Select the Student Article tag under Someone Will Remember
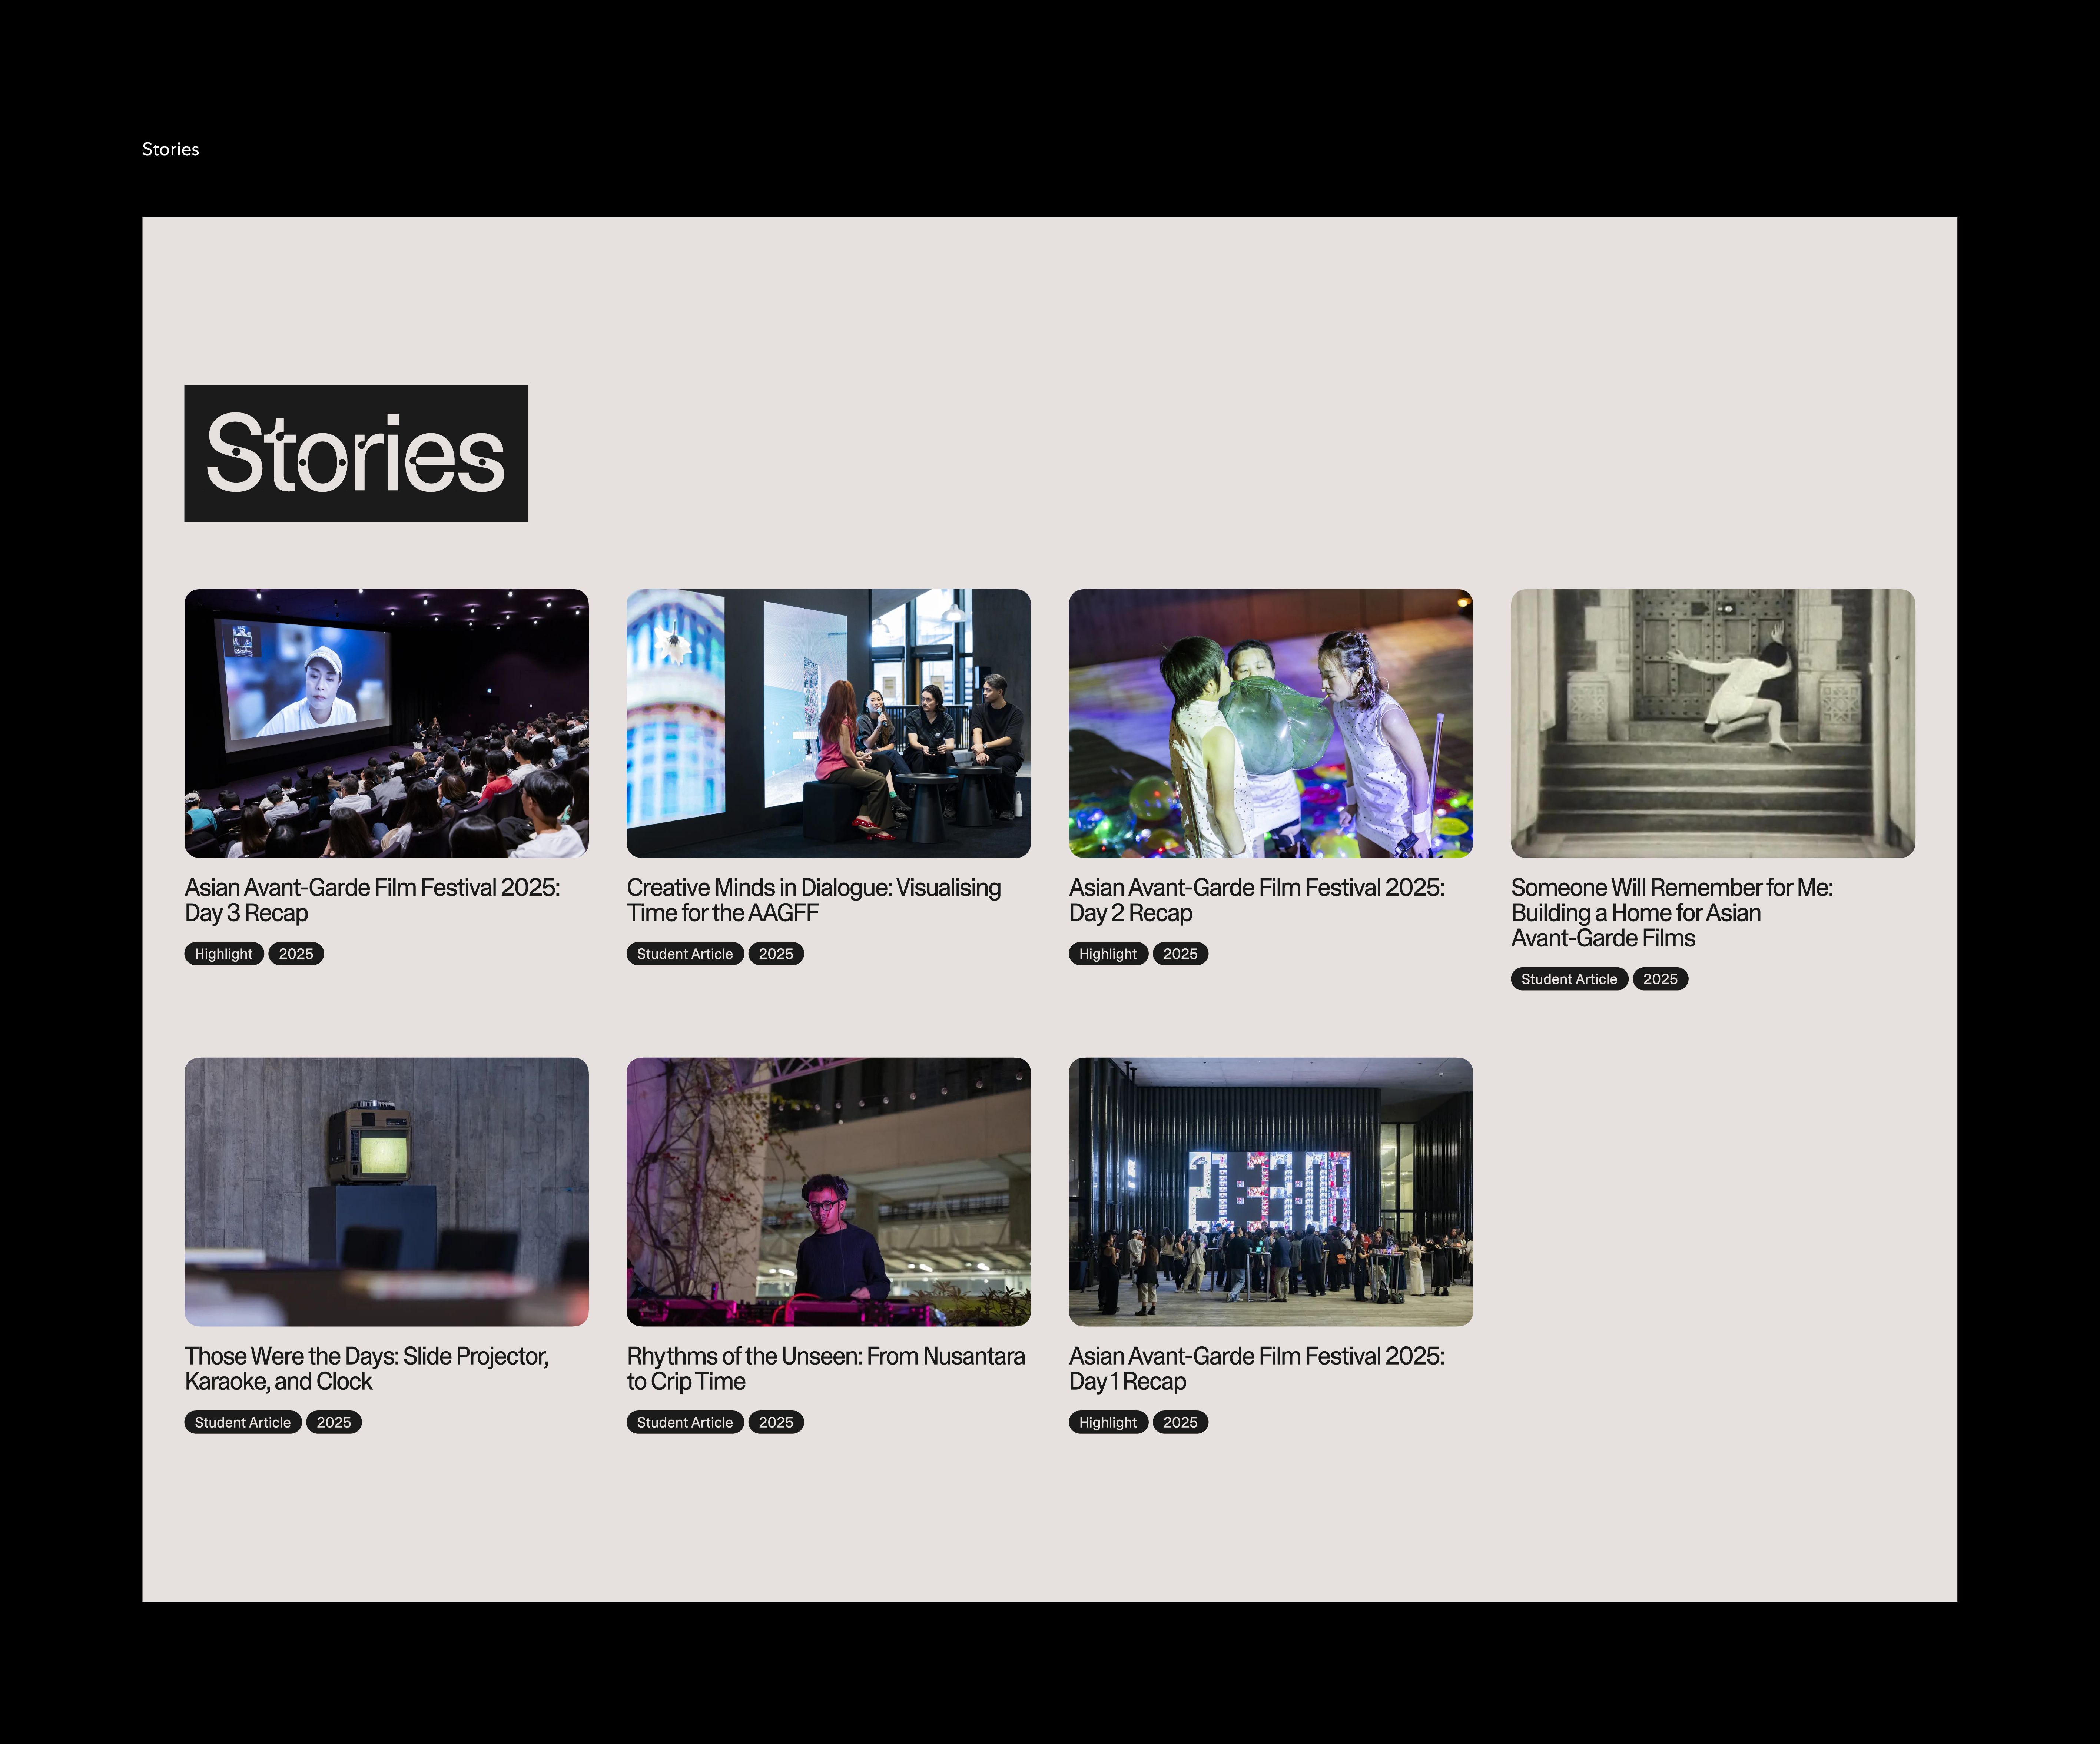 (1569, 979)
